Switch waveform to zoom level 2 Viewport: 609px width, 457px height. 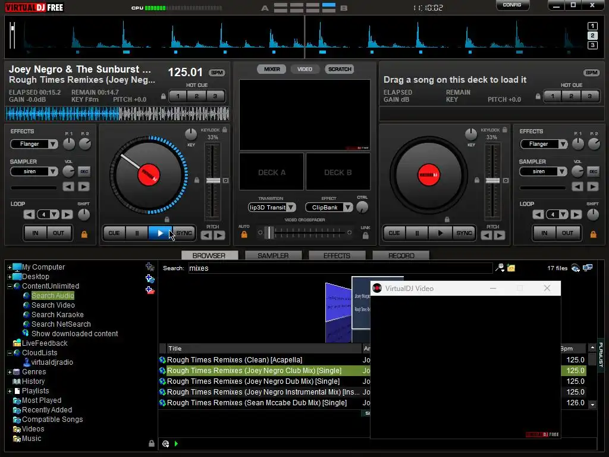click(x=592, y=36)
